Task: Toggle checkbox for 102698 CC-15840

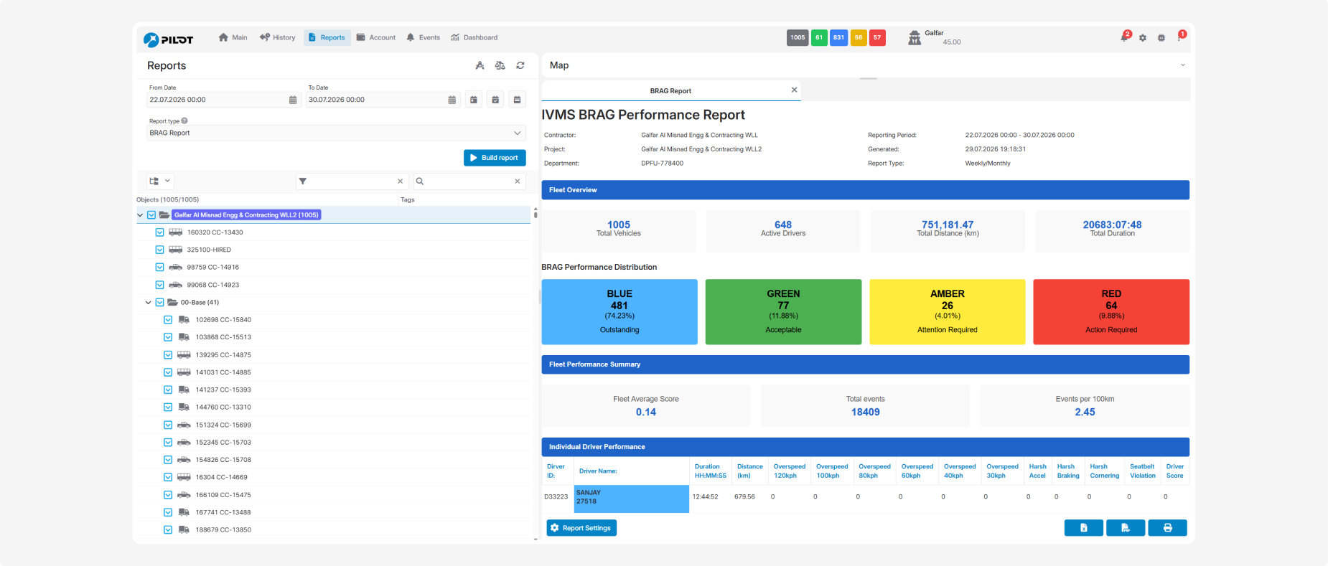Action: tap(168, 320)
